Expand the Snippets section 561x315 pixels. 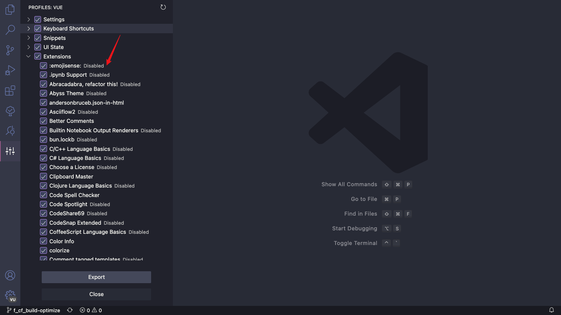coord(28,38)
